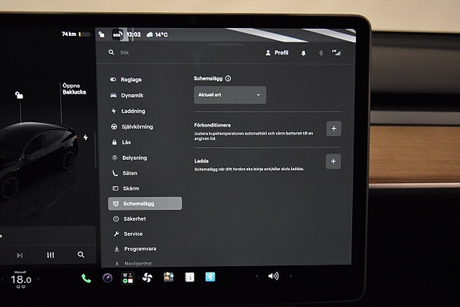Tap the search magnifier icon in settings
Screen dimensions: 460x307
[x=111, y=52]
